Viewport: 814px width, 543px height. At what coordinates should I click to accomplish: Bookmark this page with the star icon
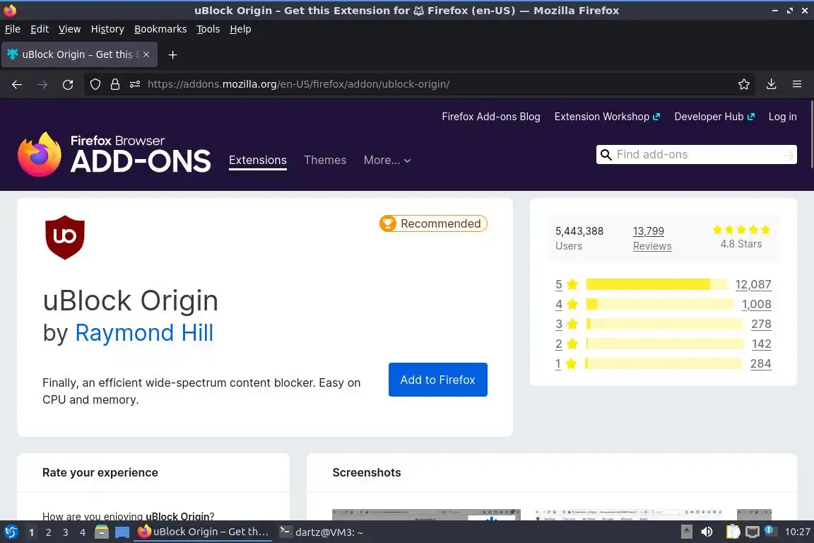click(744, 84)
